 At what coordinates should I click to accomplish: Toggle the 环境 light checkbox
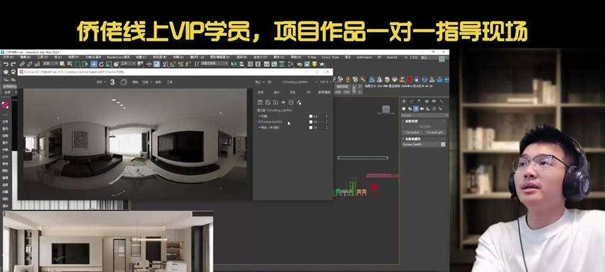pyautogui.click(x=259, y=115)
